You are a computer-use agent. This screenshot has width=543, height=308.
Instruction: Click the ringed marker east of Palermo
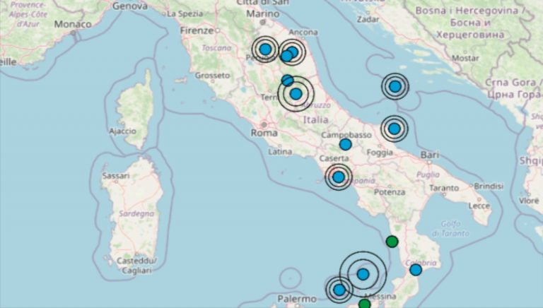tap(339, 290)
